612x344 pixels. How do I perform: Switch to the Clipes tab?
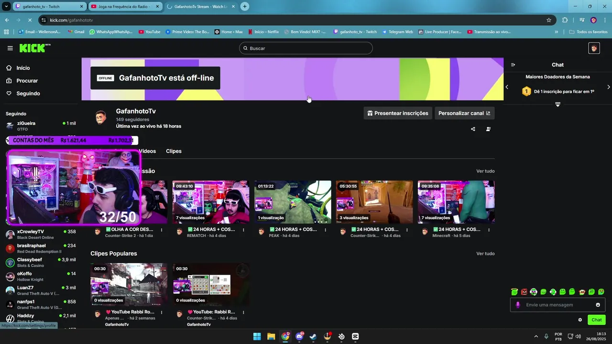coord(174,151)
